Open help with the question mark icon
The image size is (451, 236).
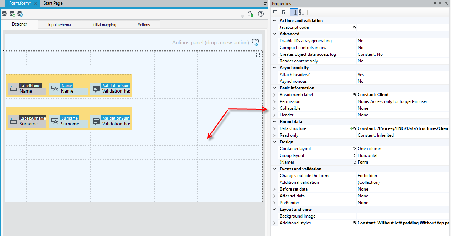261,14
